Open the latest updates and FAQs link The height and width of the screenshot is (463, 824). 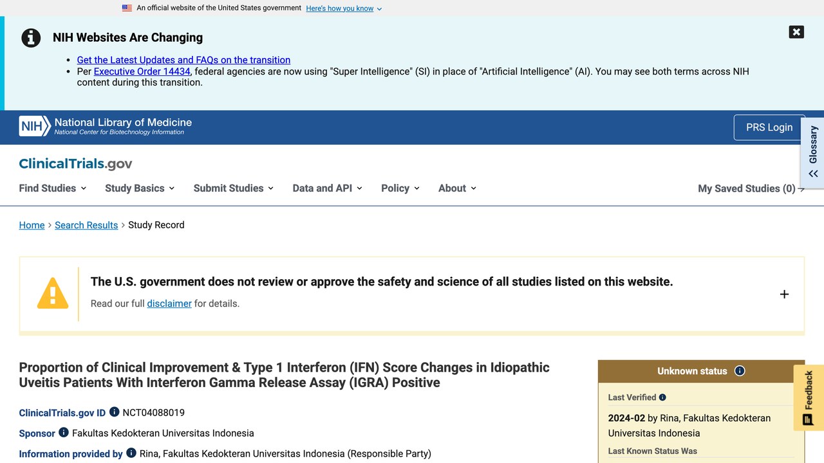pos(183,60)
